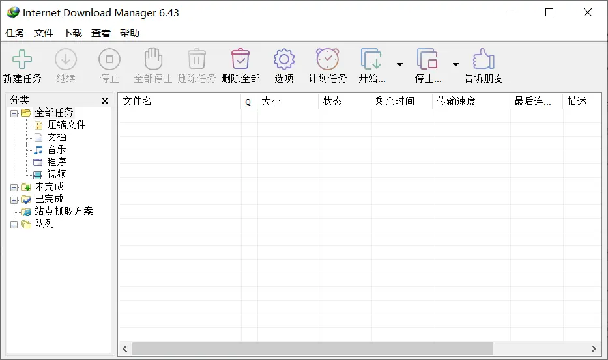Click the 停止... stop queue icon
This screenshot has width=608, height=360.
pyautogui.click(x=427, y=59)
